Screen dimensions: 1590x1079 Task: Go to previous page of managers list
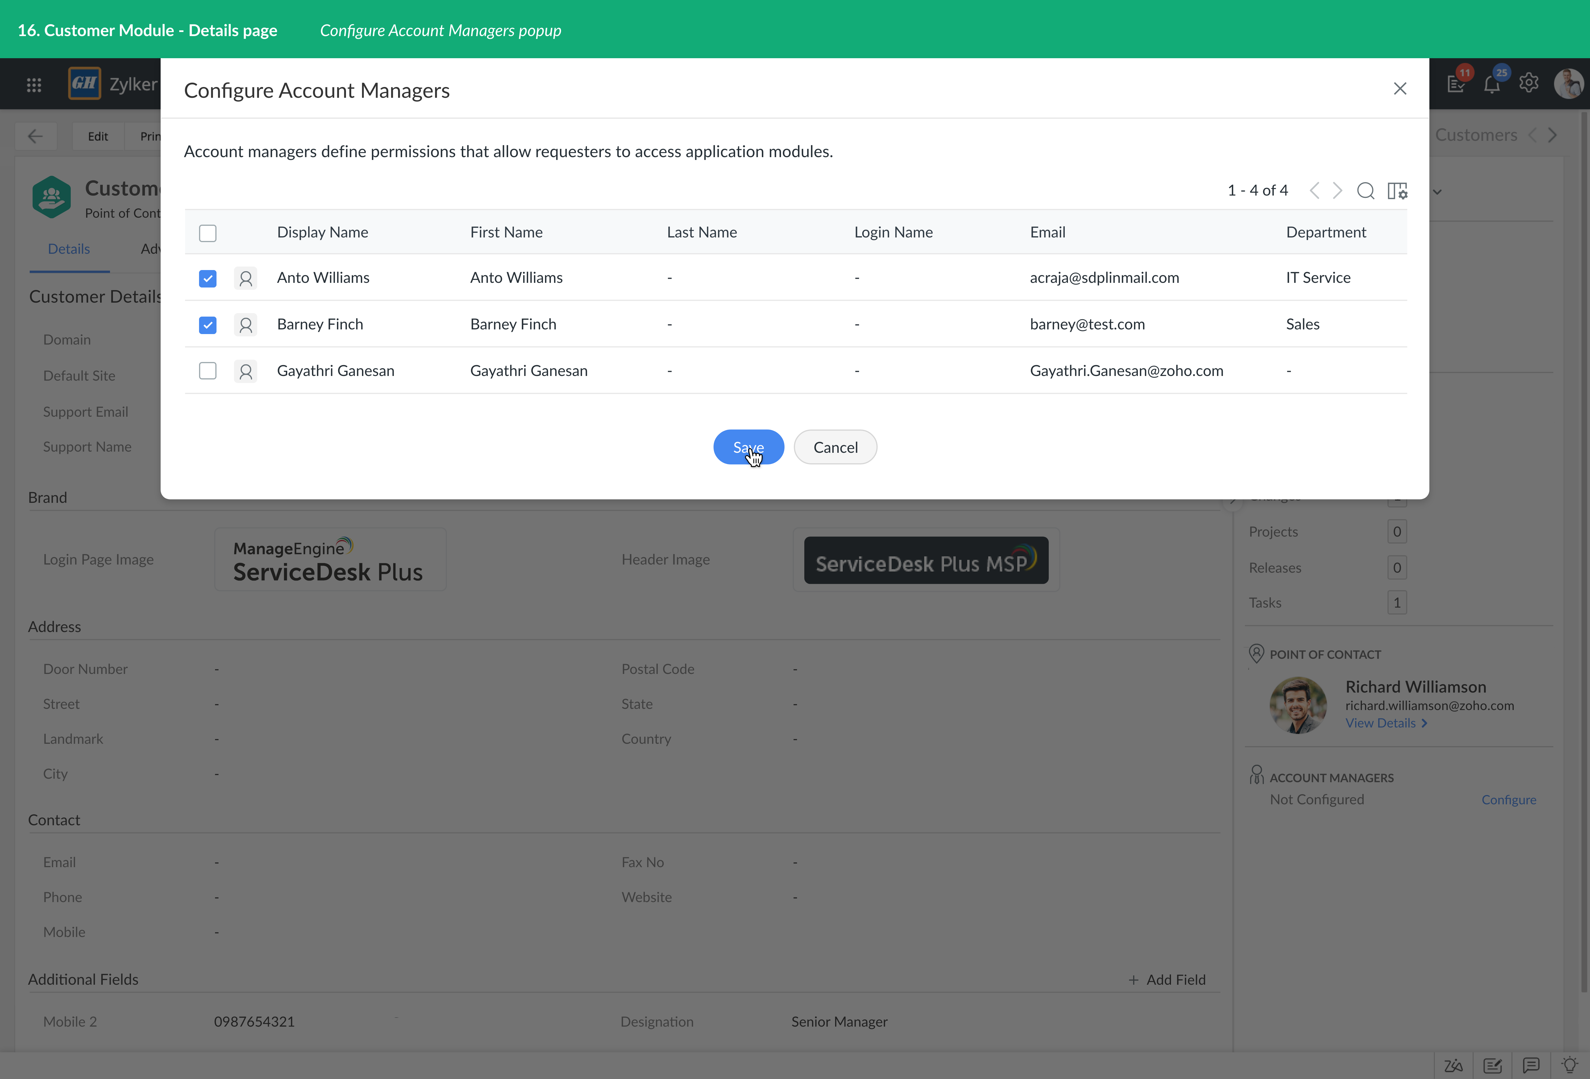click(1314, 190)
